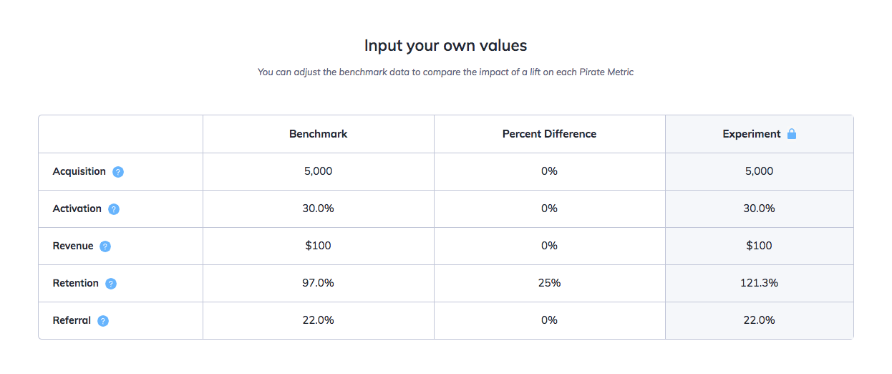This screenshot has height=374, width=892.
Task: Click the Retention benchmark 97.0% field
Action: [x=319, y=283]
